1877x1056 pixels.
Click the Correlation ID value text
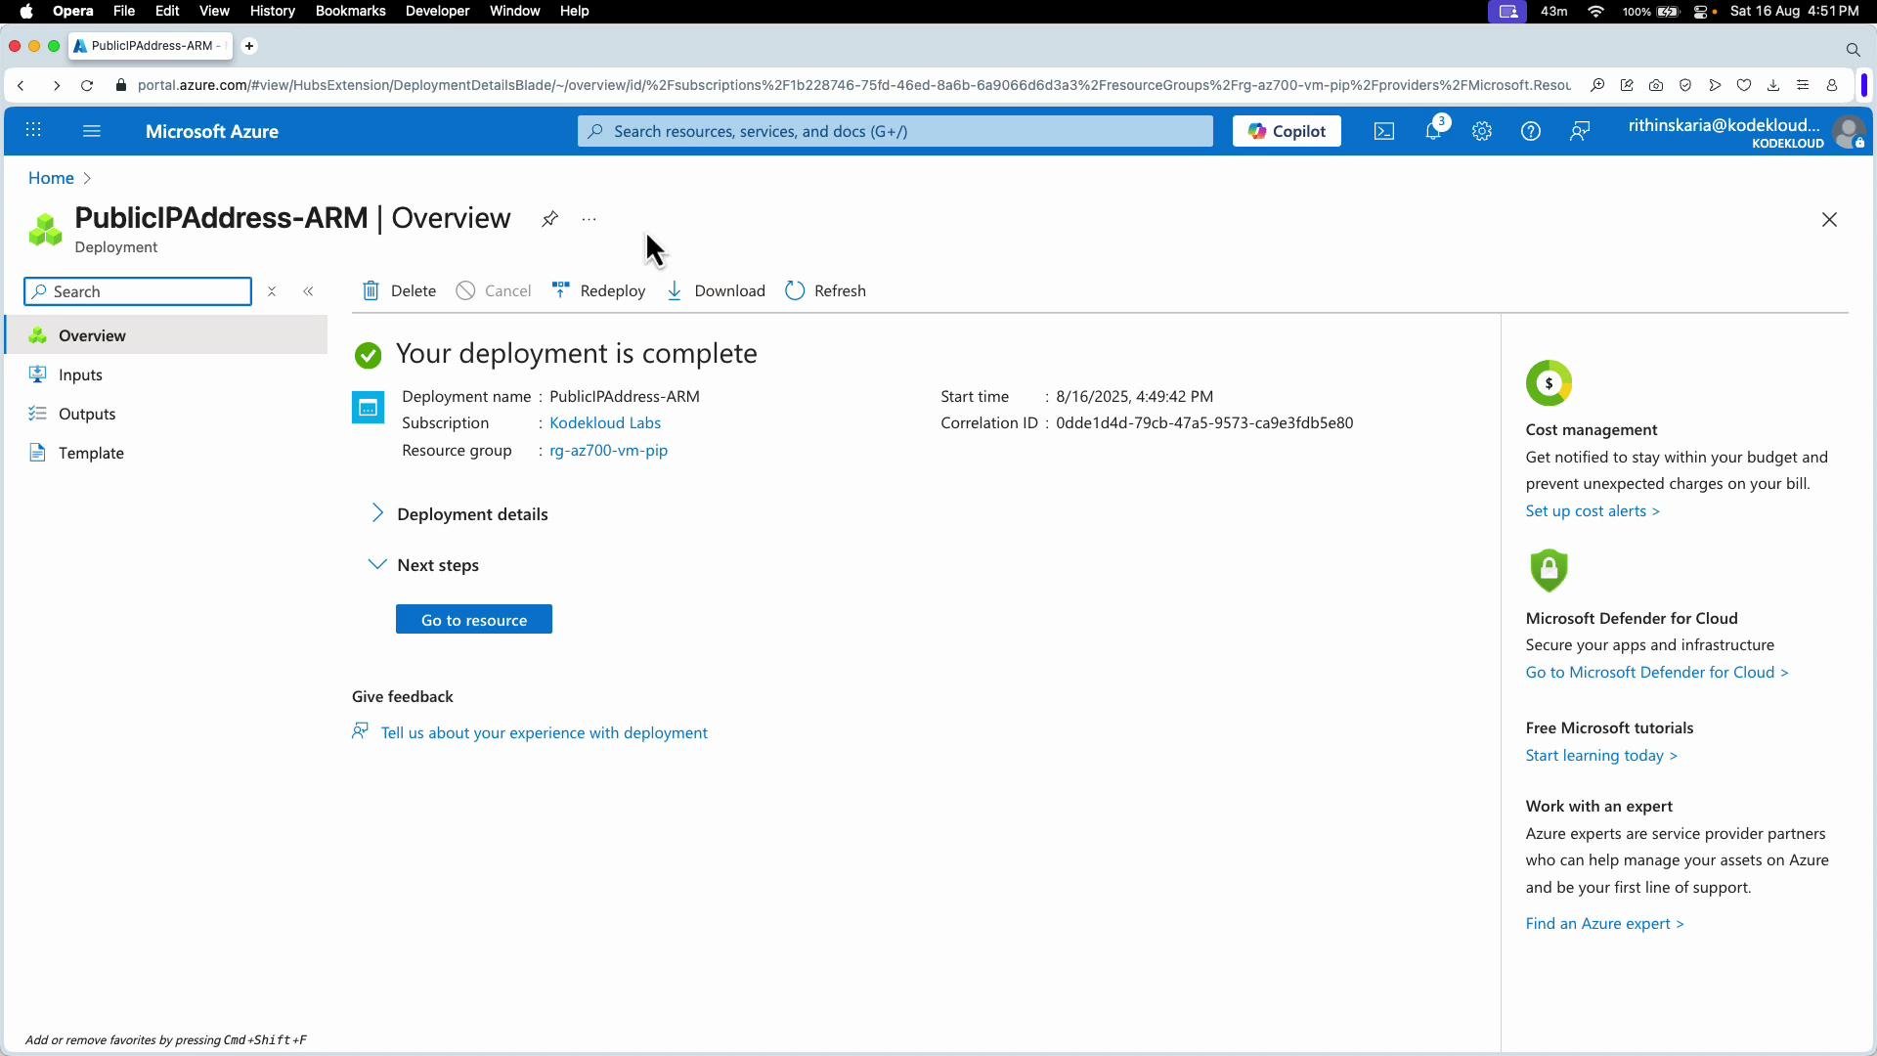point(1204,423)
